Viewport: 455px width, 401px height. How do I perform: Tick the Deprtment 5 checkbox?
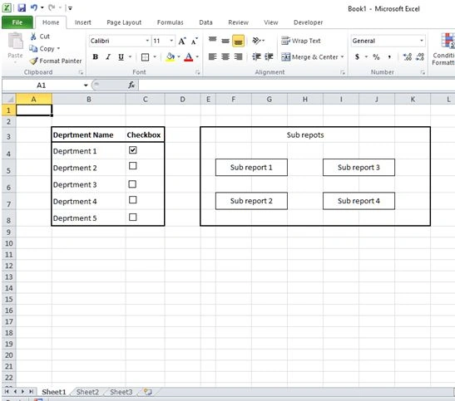132,218
